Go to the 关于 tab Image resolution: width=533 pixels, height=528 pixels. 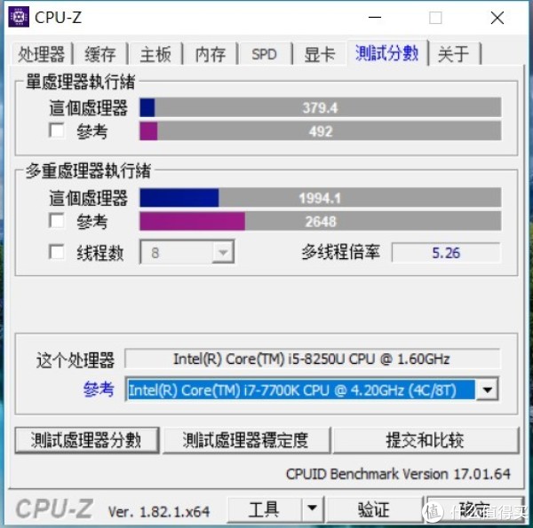[453, 53]
